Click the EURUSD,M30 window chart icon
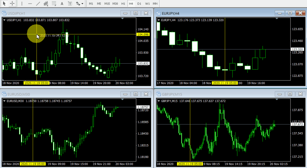 pos(4,94)
